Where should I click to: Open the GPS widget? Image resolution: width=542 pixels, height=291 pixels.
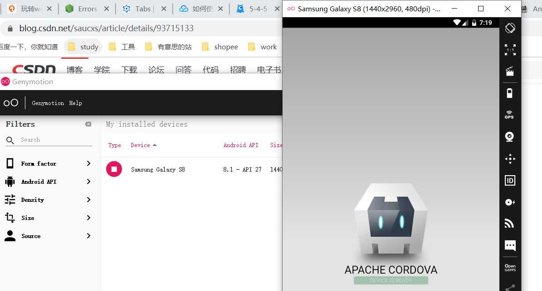tap(509, 115)
